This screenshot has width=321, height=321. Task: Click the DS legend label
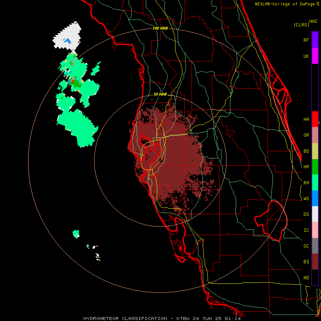coord(306,214)
